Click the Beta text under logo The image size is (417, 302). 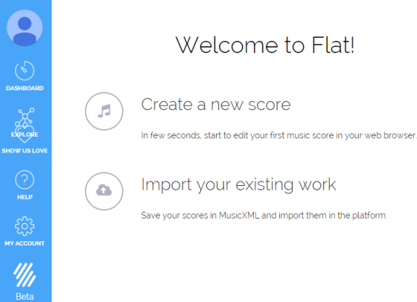click(x=24, y=297)
